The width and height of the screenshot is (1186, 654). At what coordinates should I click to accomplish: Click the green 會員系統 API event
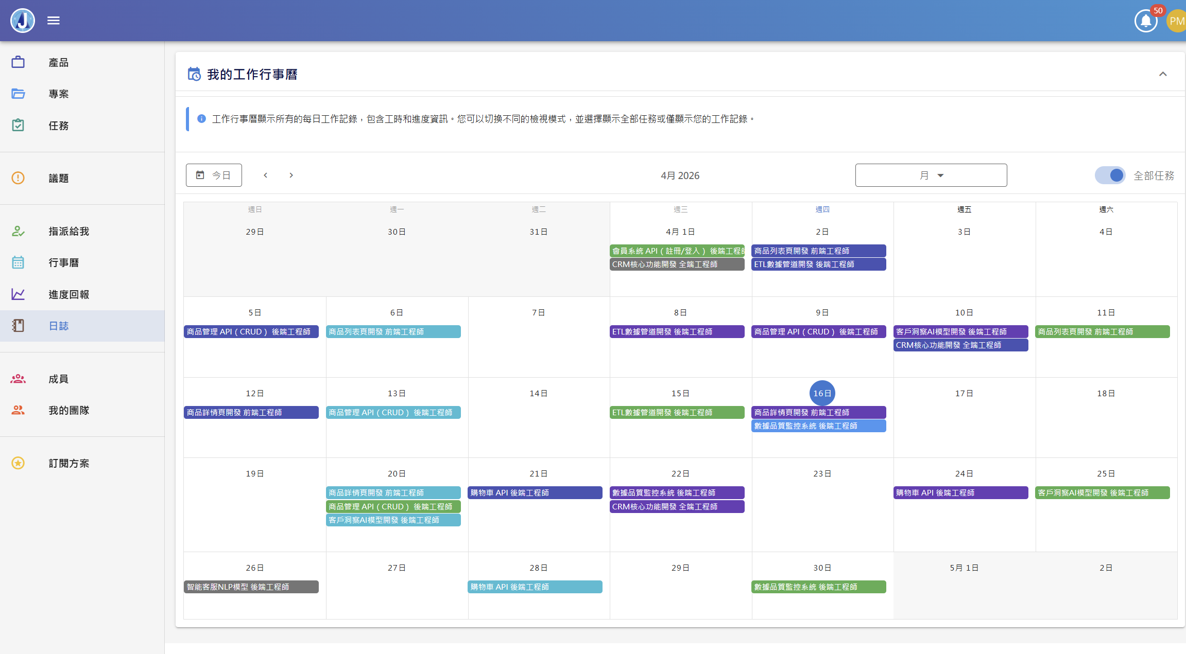(x=677, y=251)
